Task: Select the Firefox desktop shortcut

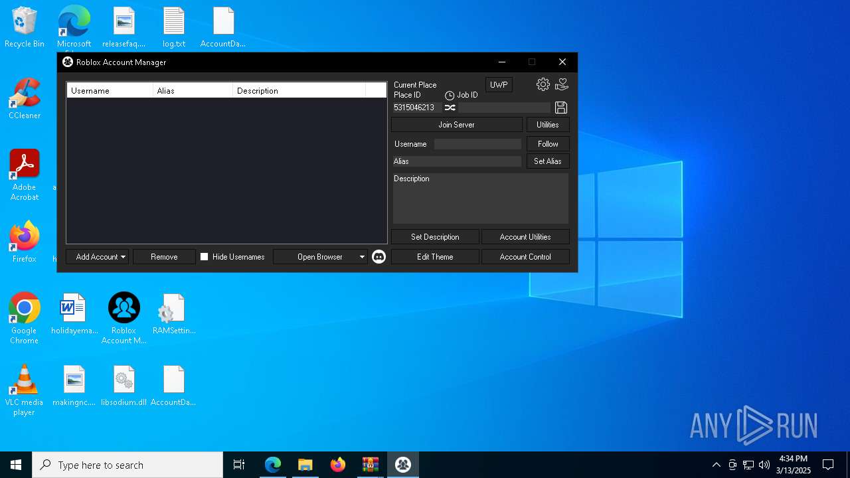Action: [25, 242]
